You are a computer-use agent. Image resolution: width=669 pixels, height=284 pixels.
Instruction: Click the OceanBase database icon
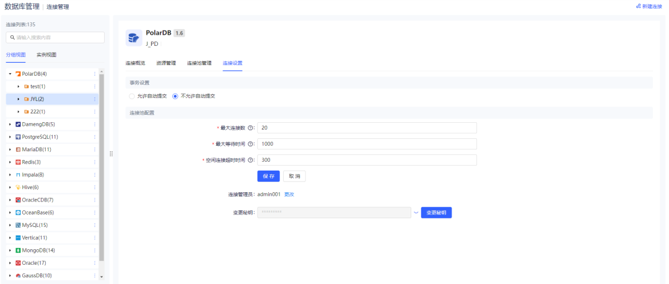coord(18,212)
